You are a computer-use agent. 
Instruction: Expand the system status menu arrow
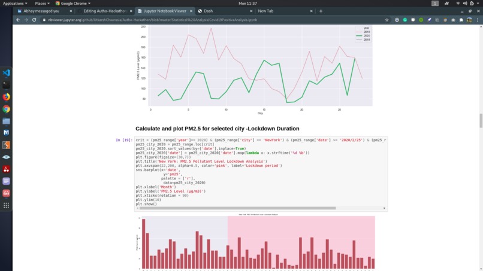point(479,4)
